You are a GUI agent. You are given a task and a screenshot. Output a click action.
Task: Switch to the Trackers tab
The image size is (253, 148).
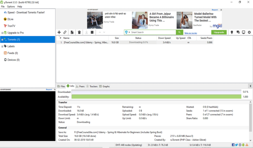coord(92,86)
